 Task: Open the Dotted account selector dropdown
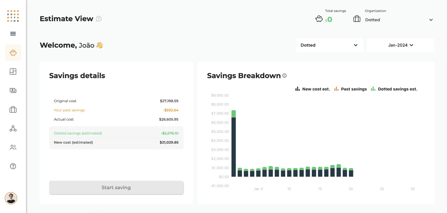point(330,45)
